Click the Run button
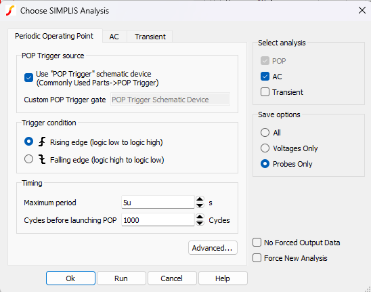This screenshot has height=292, width=371. (x=121, y=278)
